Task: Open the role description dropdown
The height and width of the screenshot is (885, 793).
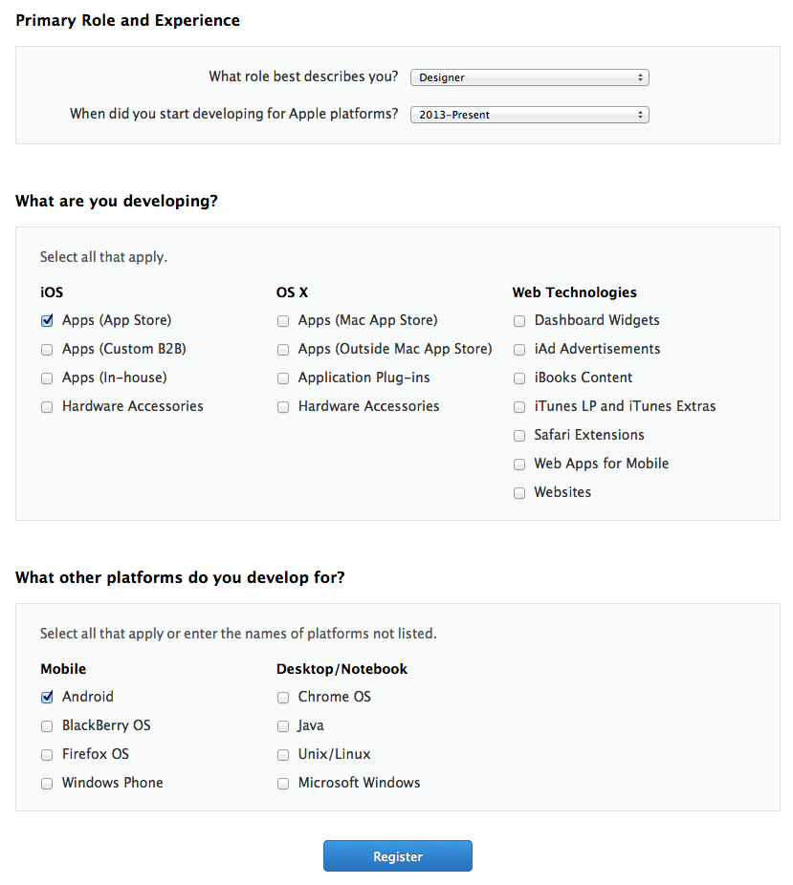Action: 530,77
